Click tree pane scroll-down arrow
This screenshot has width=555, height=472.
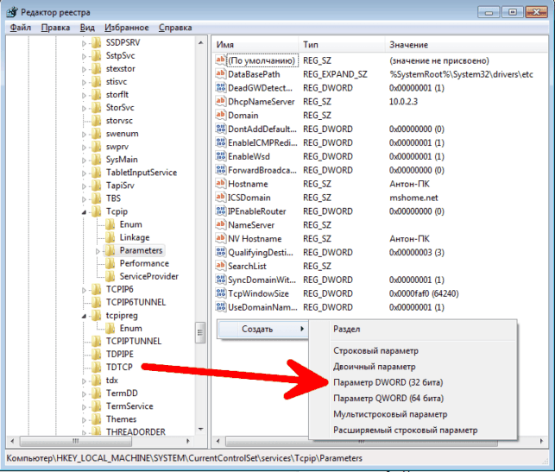(x=201, y=429)
